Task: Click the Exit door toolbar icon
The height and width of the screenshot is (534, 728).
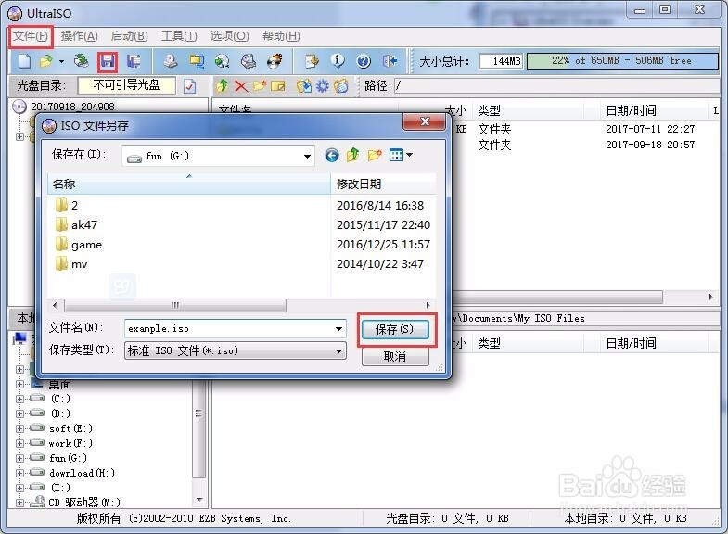Action: coord(390,61)
